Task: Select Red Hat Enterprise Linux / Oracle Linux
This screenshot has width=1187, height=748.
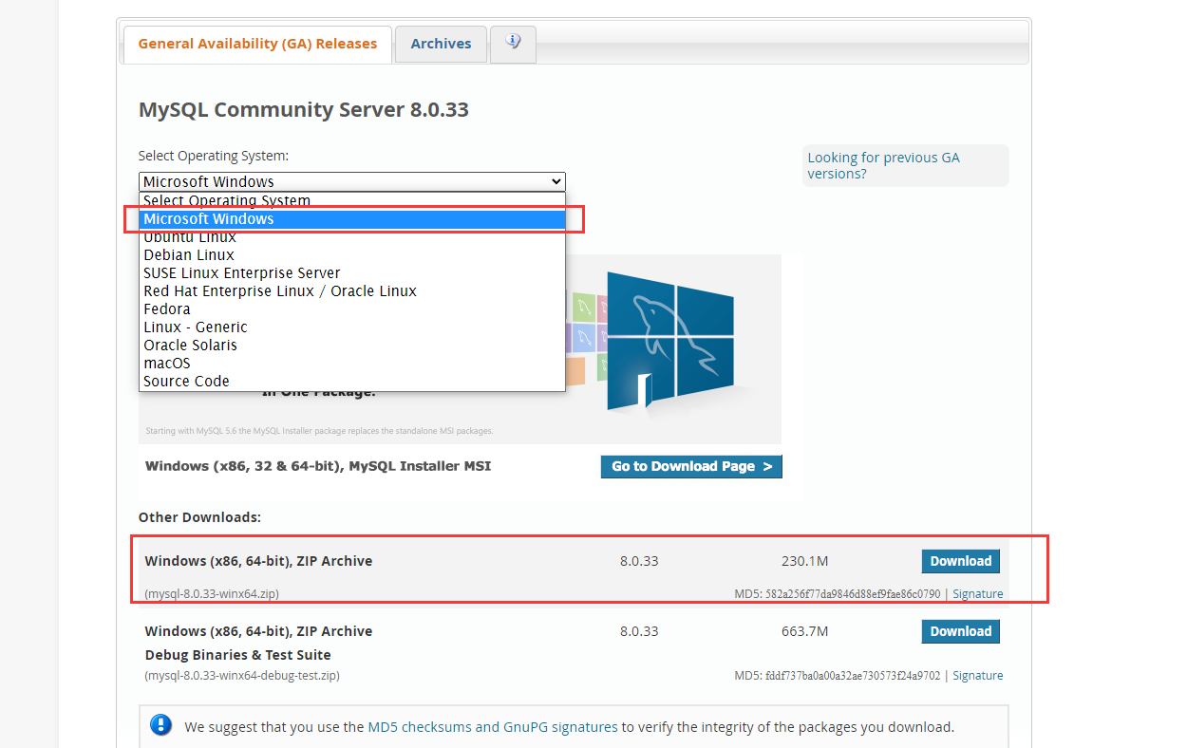Action: point(352,291)
